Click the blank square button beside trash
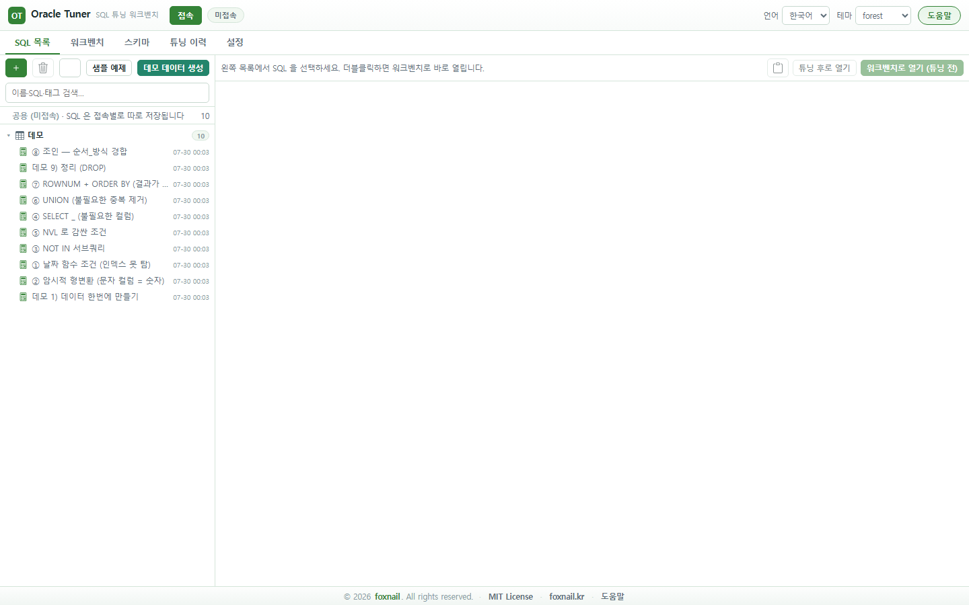Viewport: 969px width, 605px height. [70, 68]
